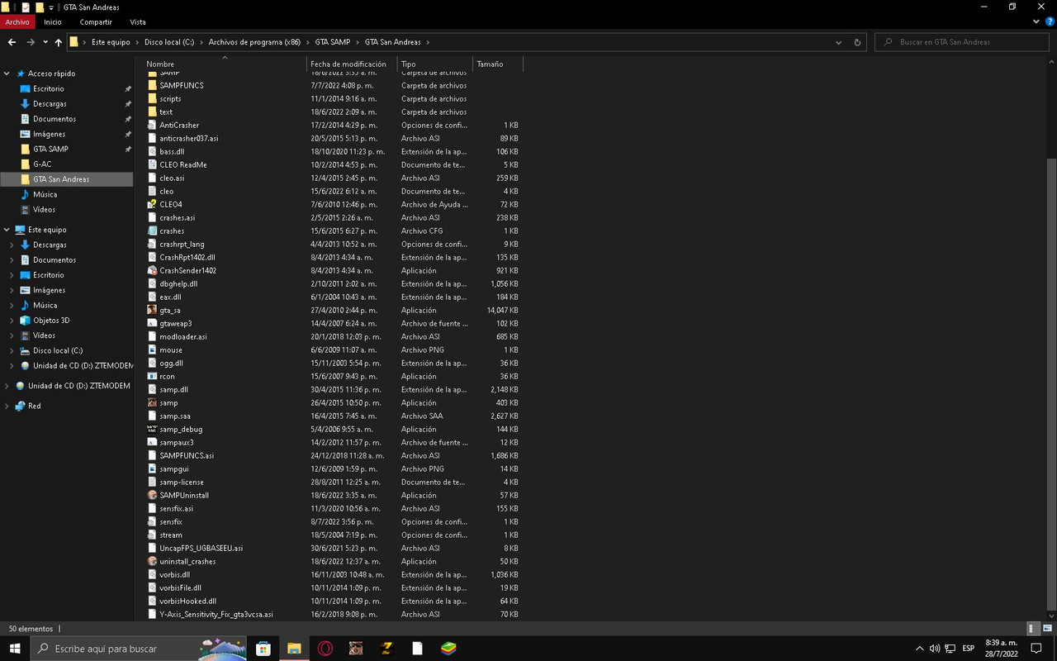The width and height of the screenshot is (1057, 661).
Task: Open the address bar history dropdown
Action: click(839, 42)
